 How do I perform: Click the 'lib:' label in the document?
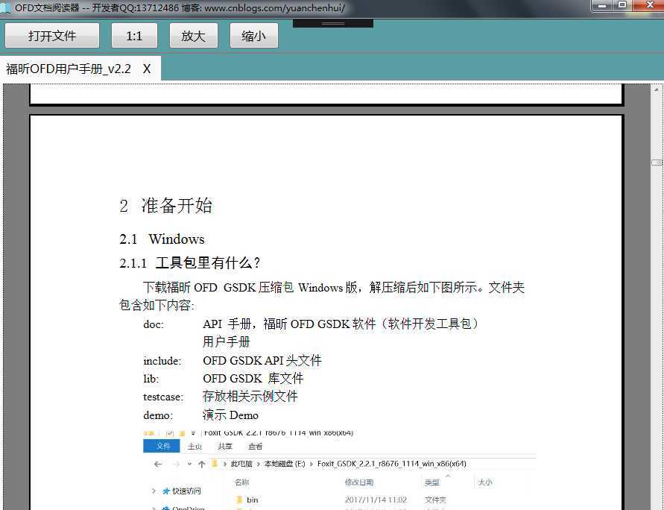click(x=151, y=379)
